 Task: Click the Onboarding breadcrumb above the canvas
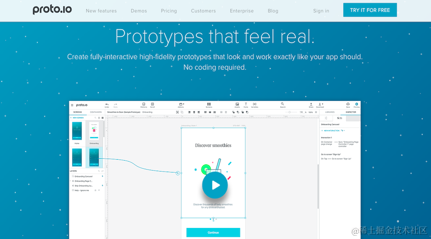tap(147, 112)
